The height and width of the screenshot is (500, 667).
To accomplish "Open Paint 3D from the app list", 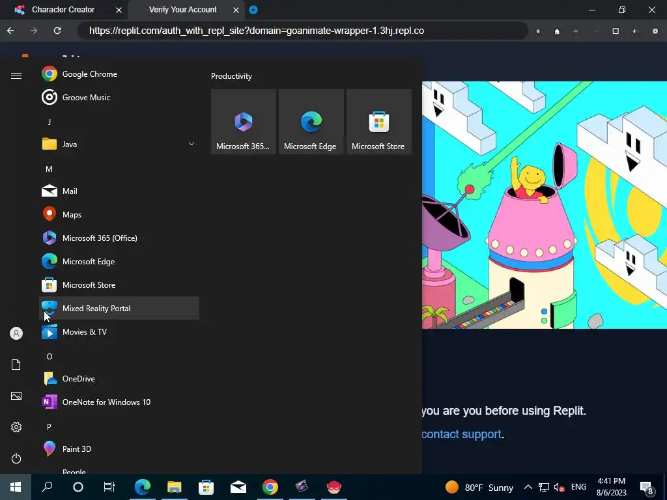I will (119, 449).
